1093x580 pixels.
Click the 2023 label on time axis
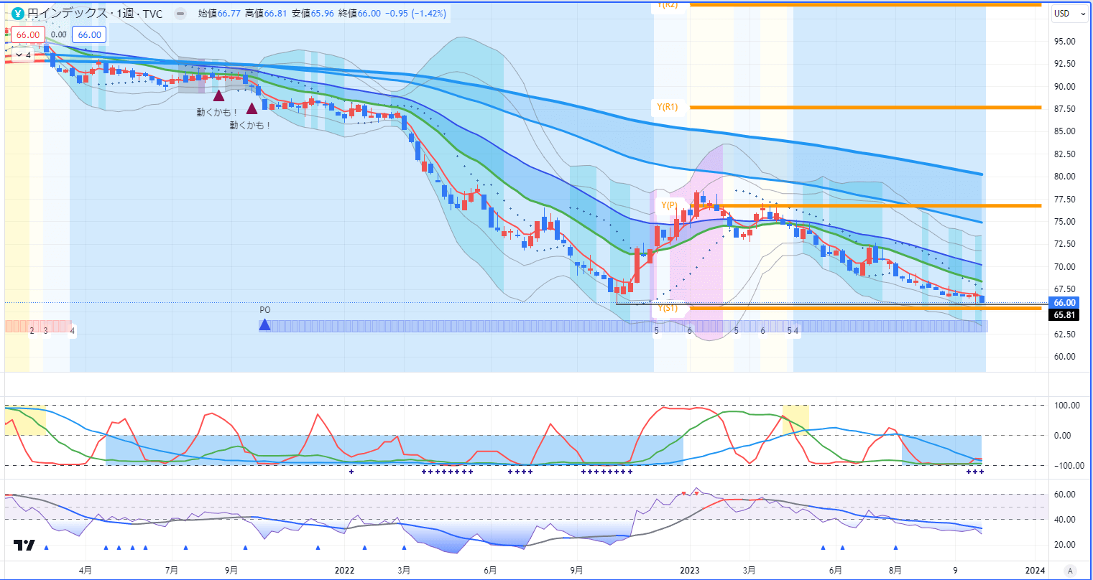(690, 570)
